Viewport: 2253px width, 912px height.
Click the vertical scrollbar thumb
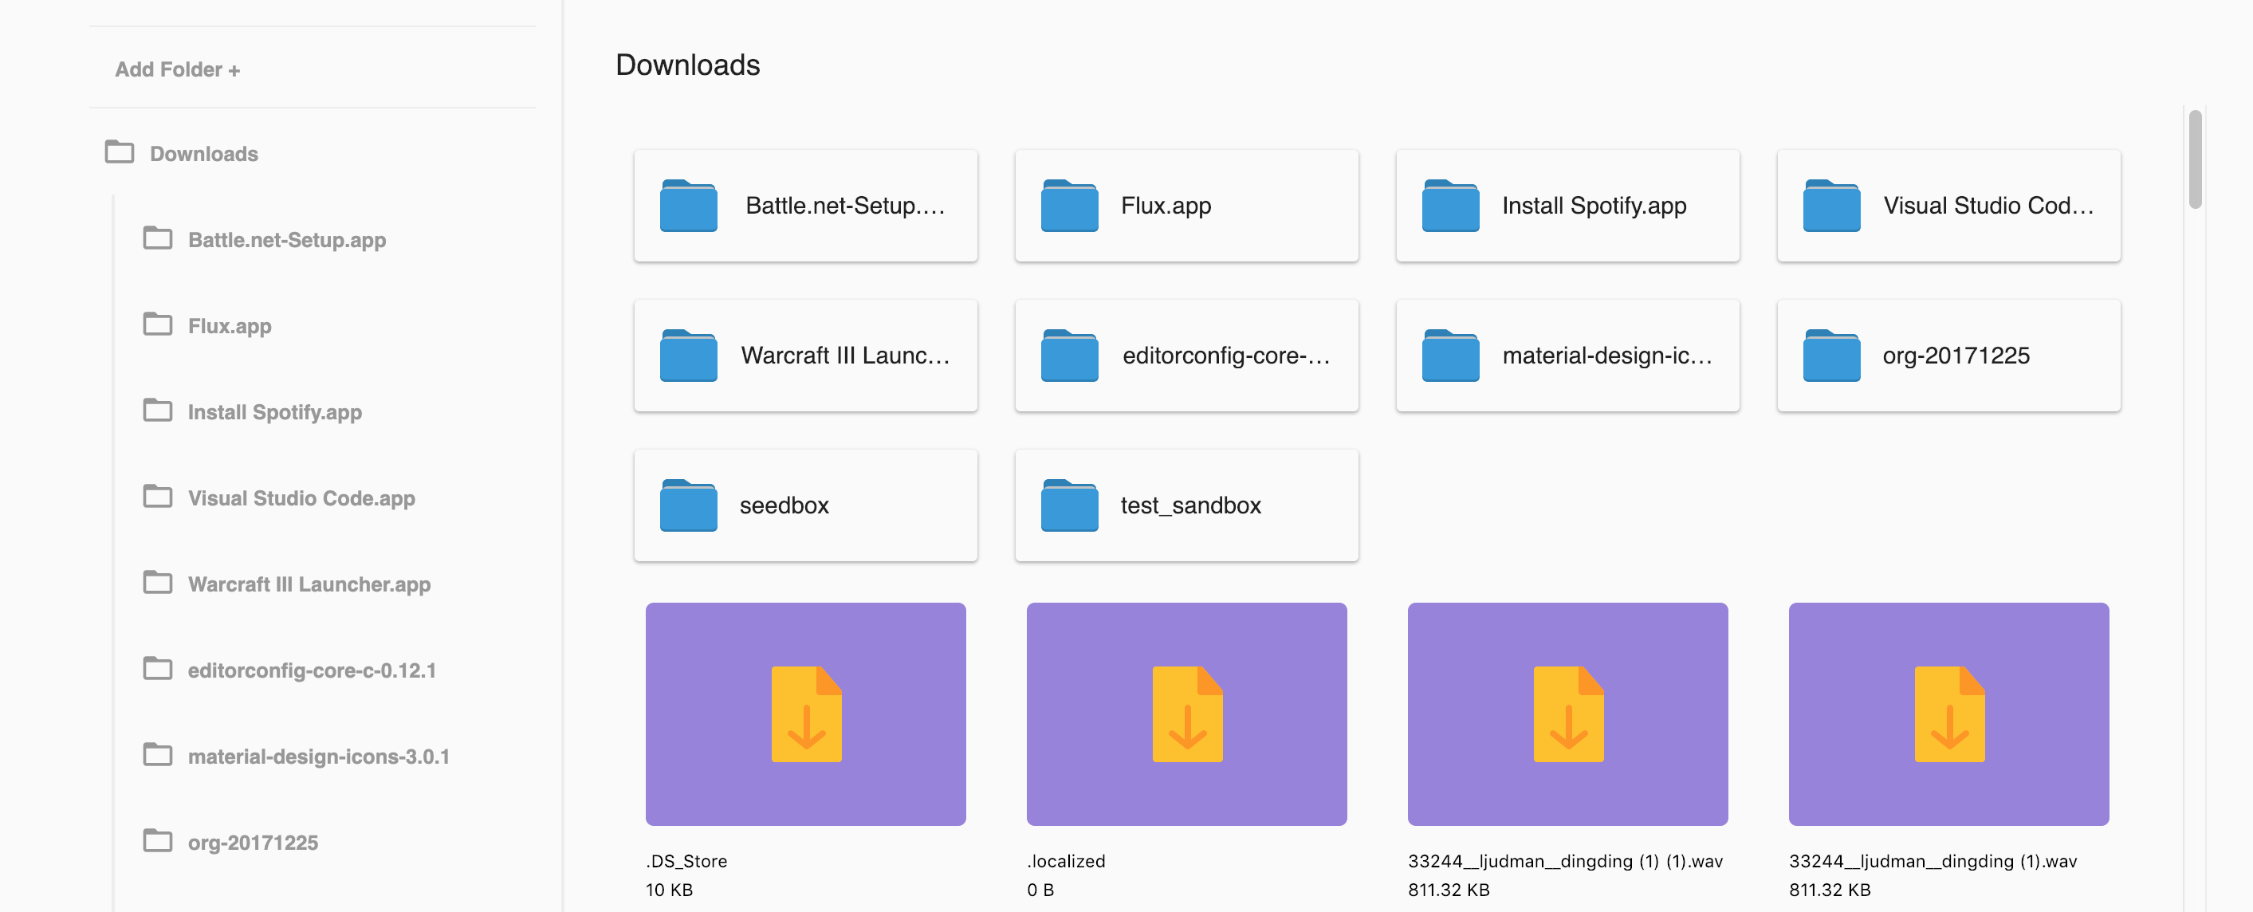2194,159
